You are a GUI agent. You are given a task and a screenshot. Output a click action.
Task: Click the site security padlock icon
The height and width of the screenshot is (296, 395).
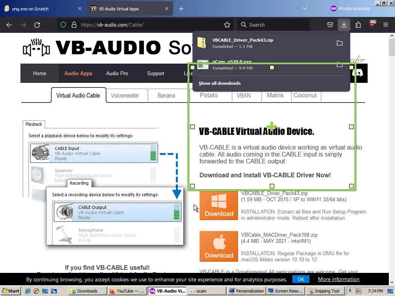click(74, 25)
